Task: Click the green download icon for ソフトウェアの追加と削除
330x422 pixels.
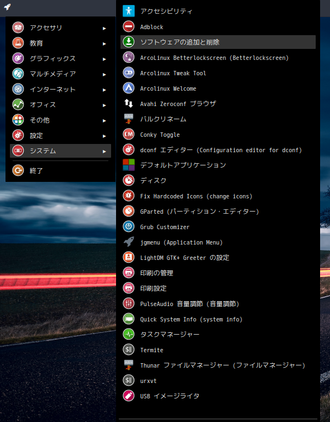Action: 129,42
